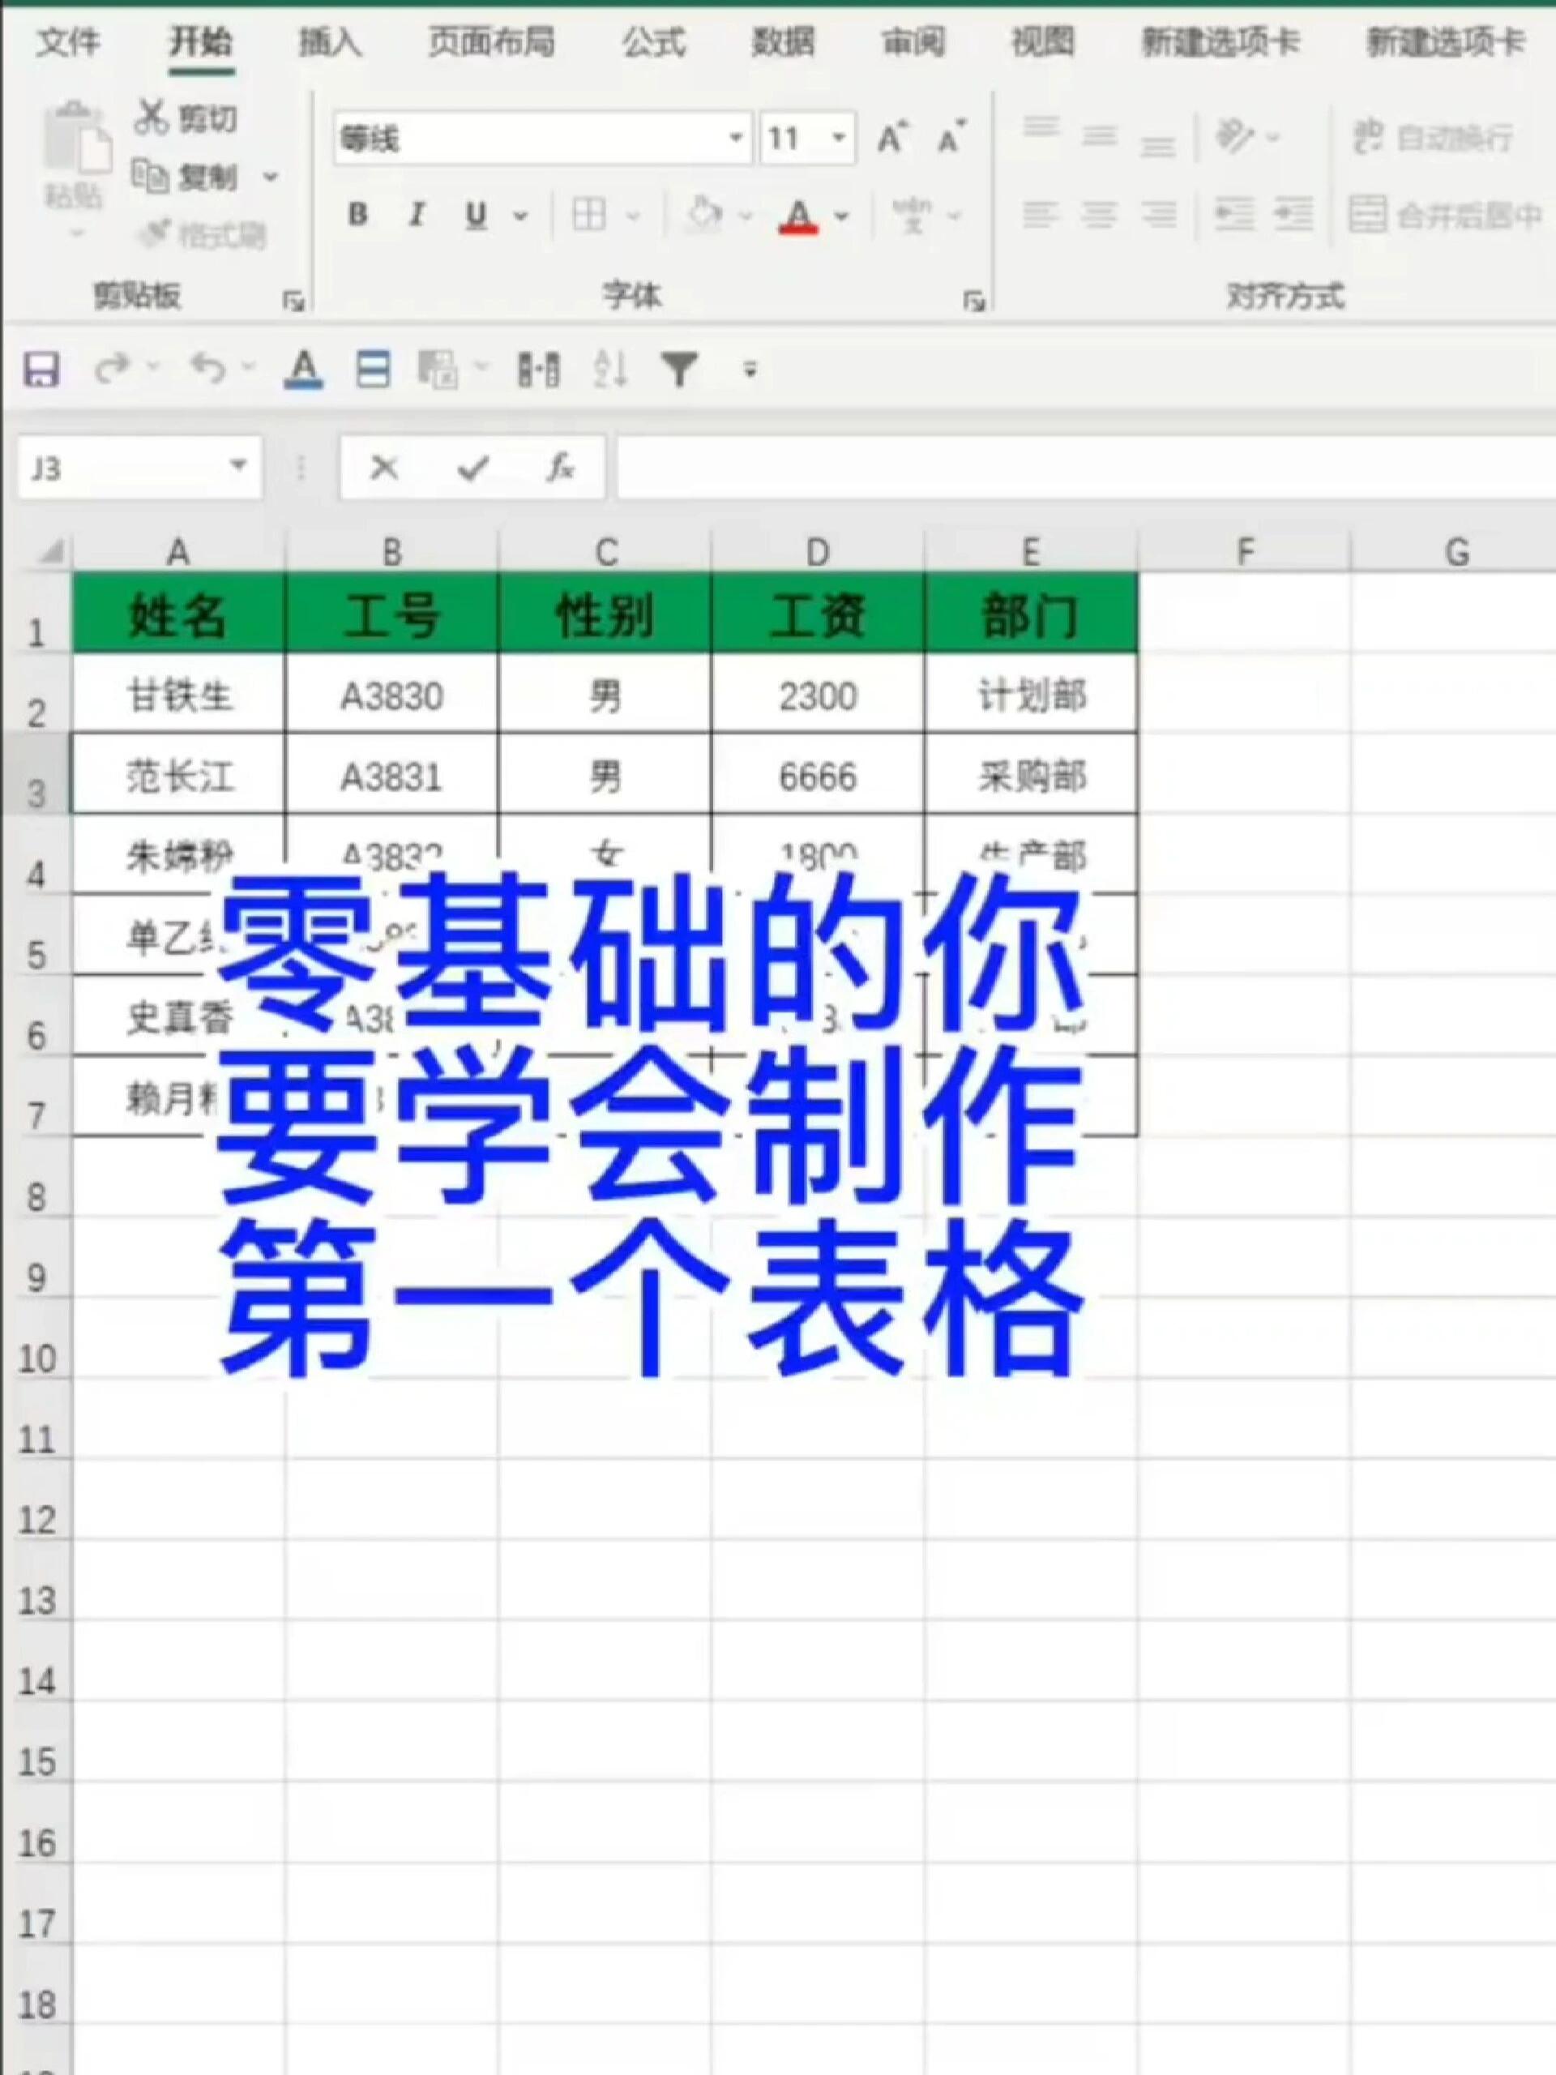Toggle Italic formatting (I)
Image resolution: width=1556 pixels, height=2075 pixels.
(416, 216)
